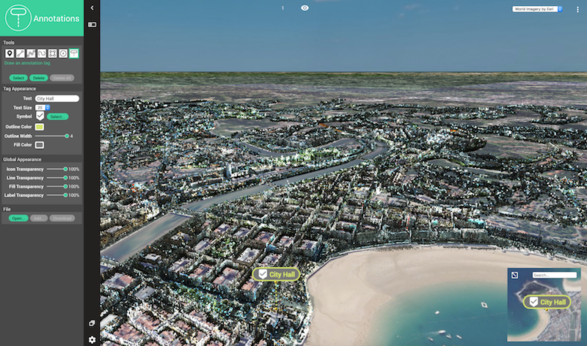Click the Annotations logo icon

click(x=18, y=18)
